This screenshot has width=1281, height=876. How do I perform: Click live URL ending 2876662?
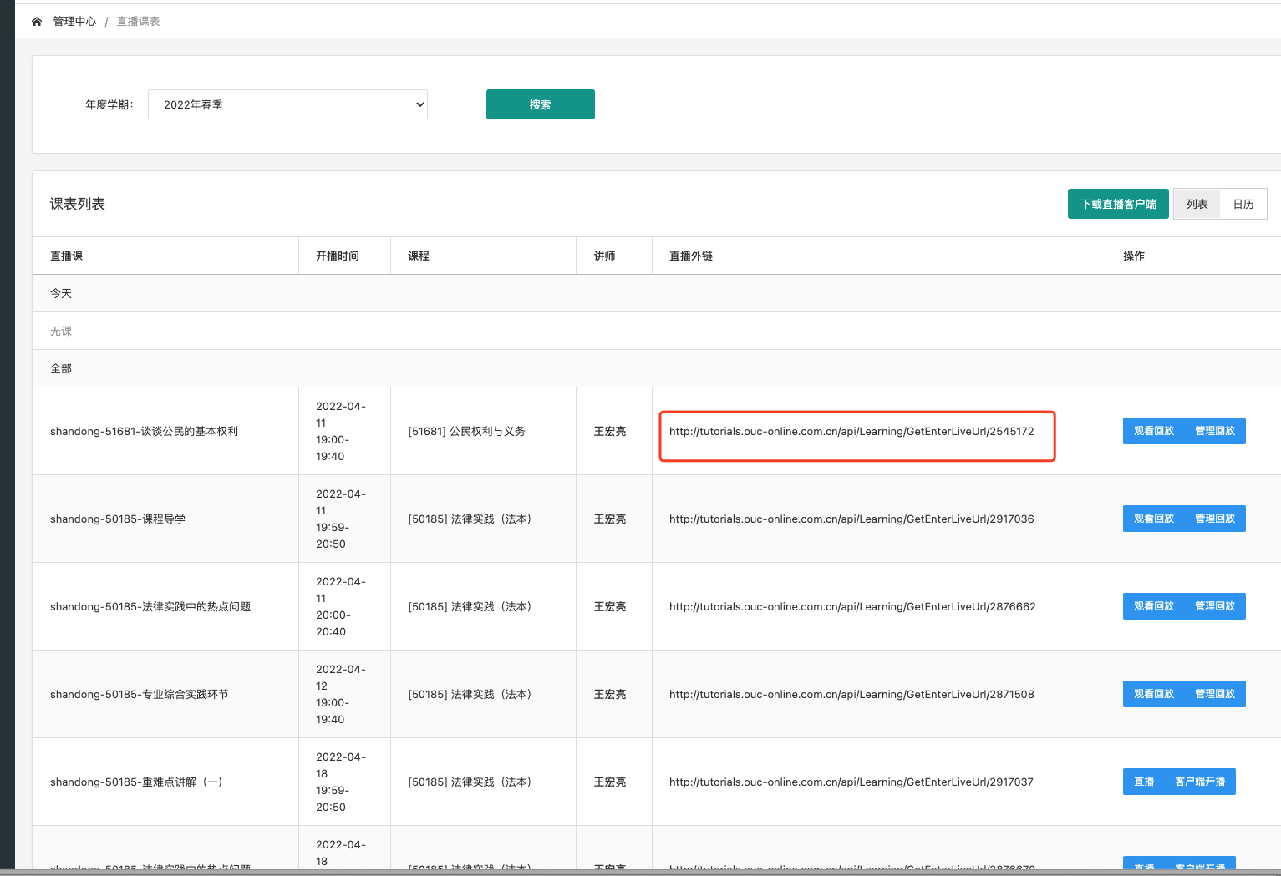(x=852, y=606)
